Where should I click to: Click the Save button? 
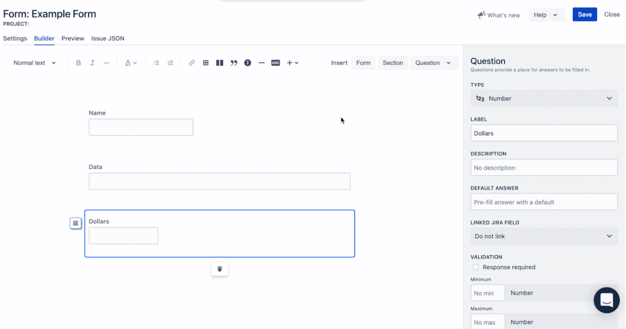tap(585, 15)
